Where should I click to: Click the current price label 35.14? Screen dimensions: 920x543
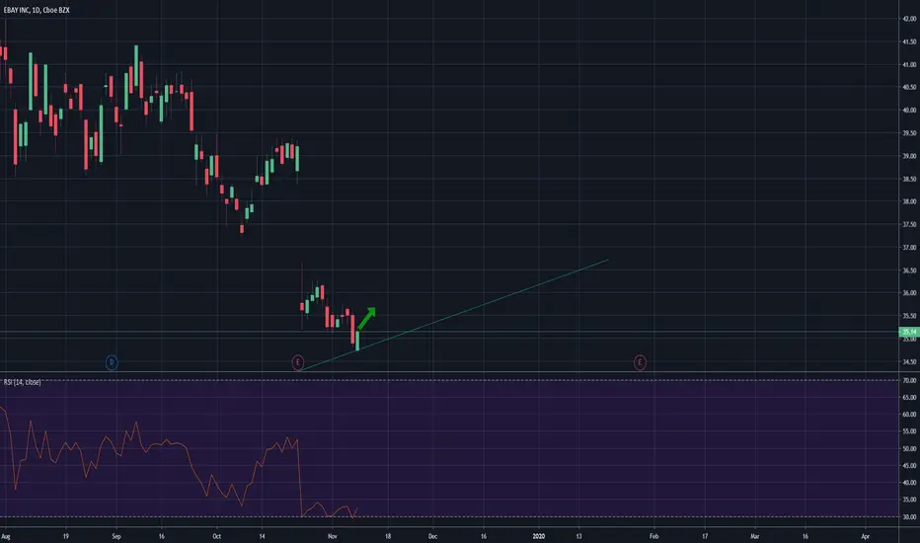[x=909, y=333]
